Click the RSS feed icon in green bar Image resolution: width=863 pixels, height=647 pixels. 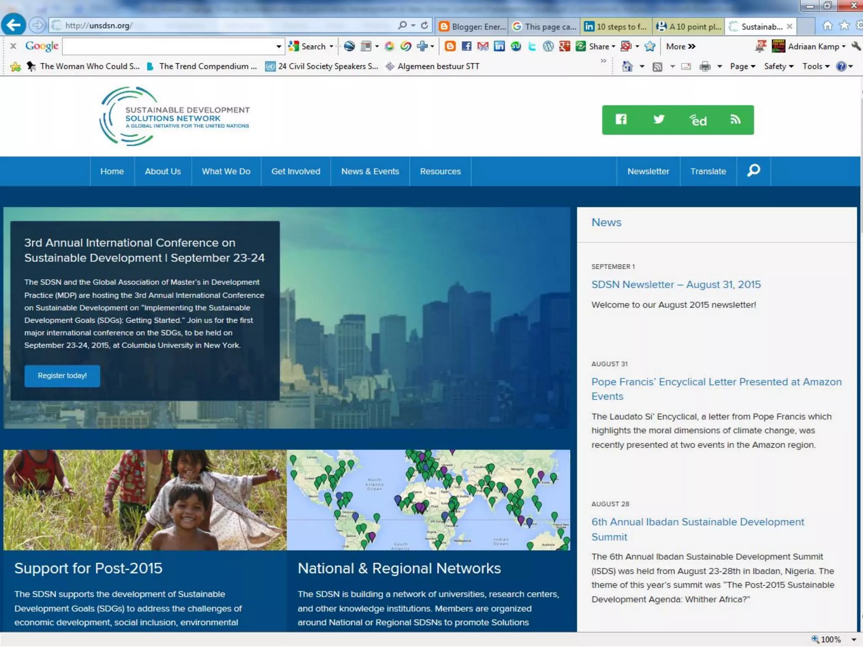click(x=735, y=120)
